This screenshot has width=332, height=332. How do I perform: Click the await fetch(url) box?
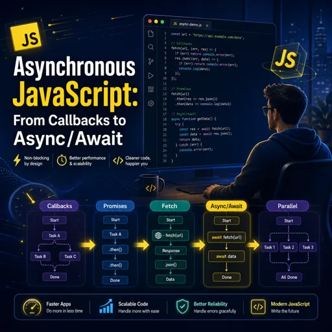tap(226, 237)
